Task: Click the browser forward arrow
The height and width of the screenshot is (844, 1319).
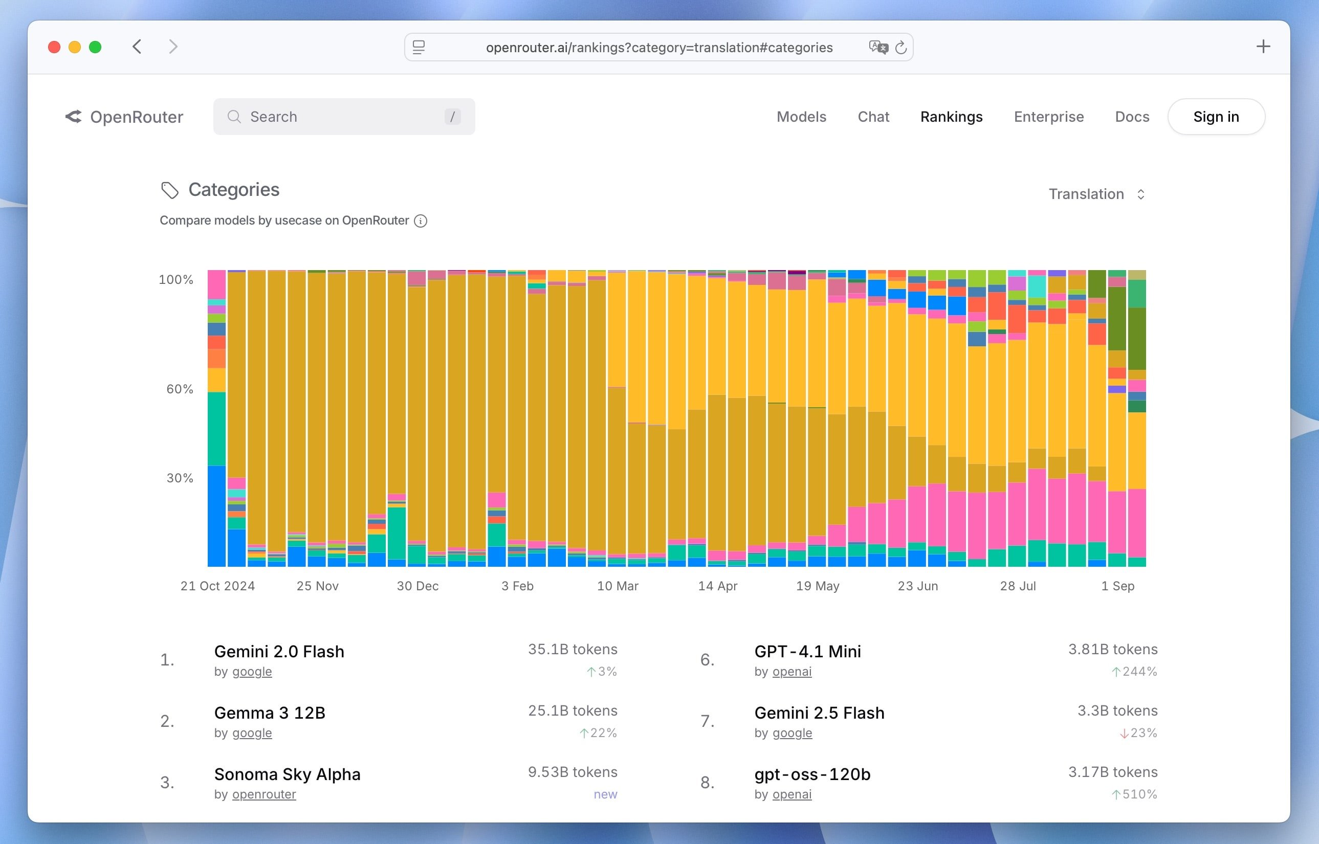Action: point(173,47)
